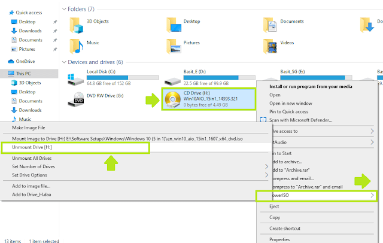
Task: Open the Music folder icon
Action: click(x=77, y=46)
